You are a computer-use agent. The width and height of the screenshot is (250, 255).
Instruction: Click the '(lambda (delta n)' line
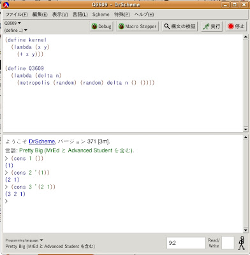[36, 75]
